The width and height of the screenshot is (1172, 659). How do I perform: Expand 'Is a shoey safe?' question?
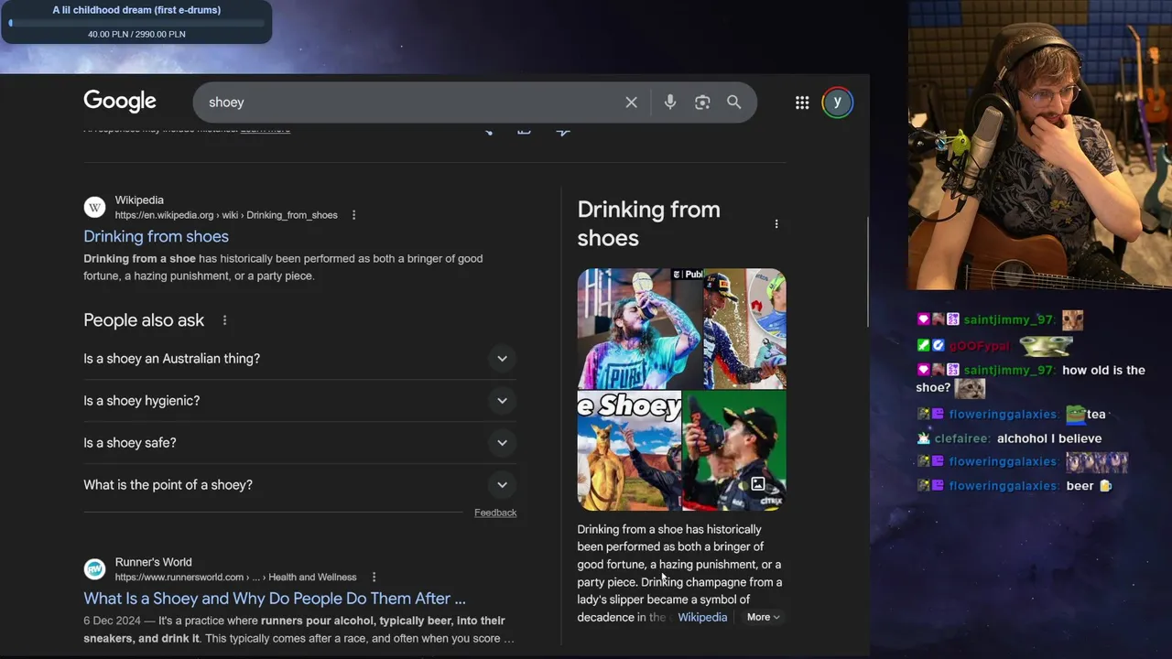[x=300, y=443]
